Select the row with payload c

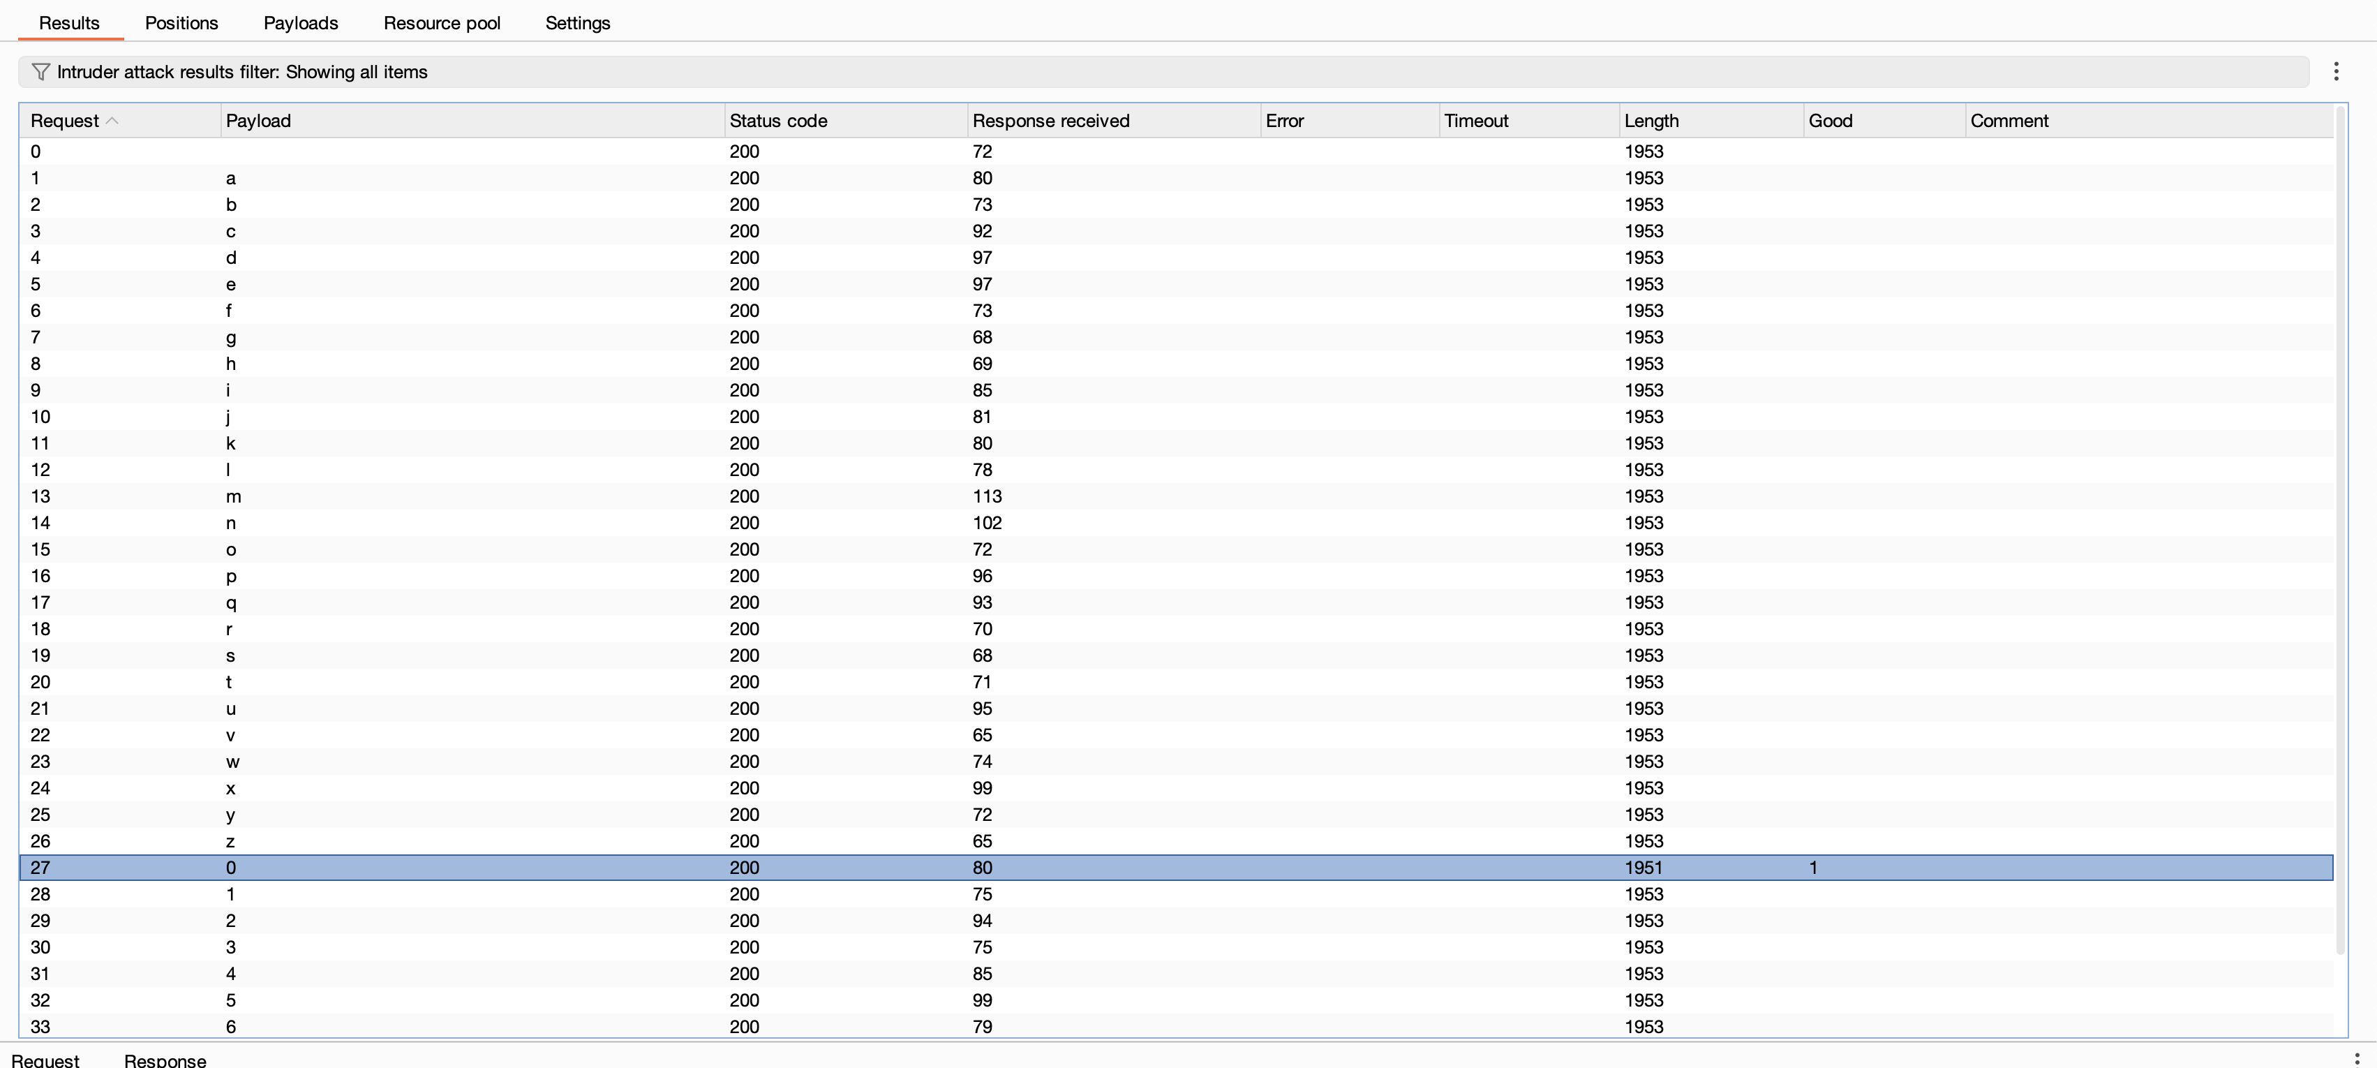point(1177,231)
